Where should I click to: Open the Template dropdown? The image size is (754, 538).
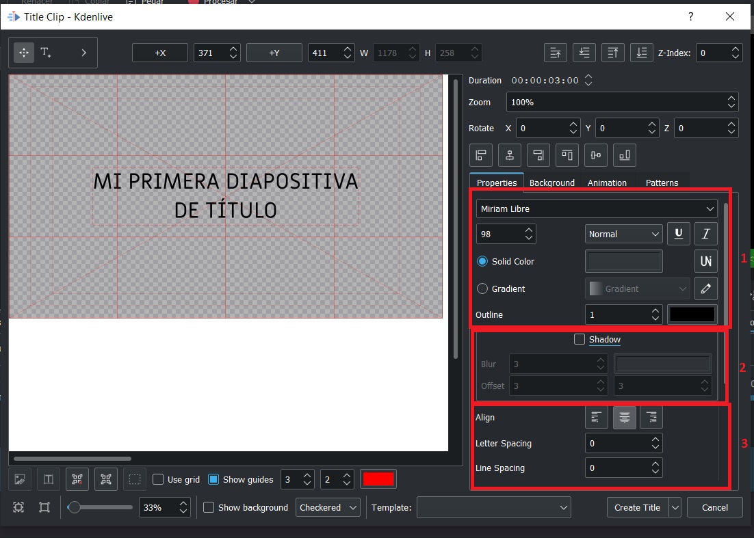point(494,507)
